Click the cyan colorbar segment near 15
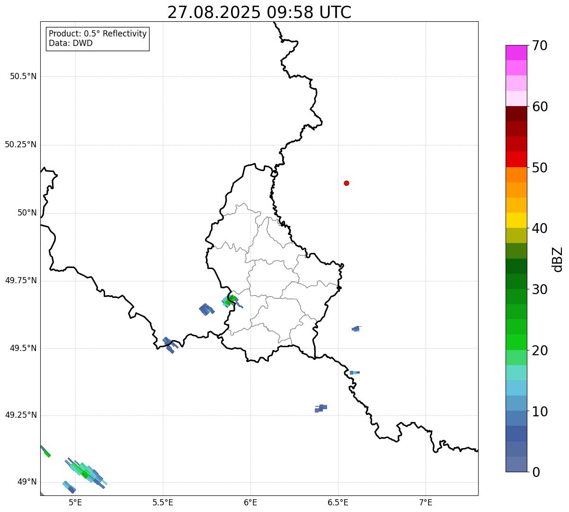 pos(516,388)
